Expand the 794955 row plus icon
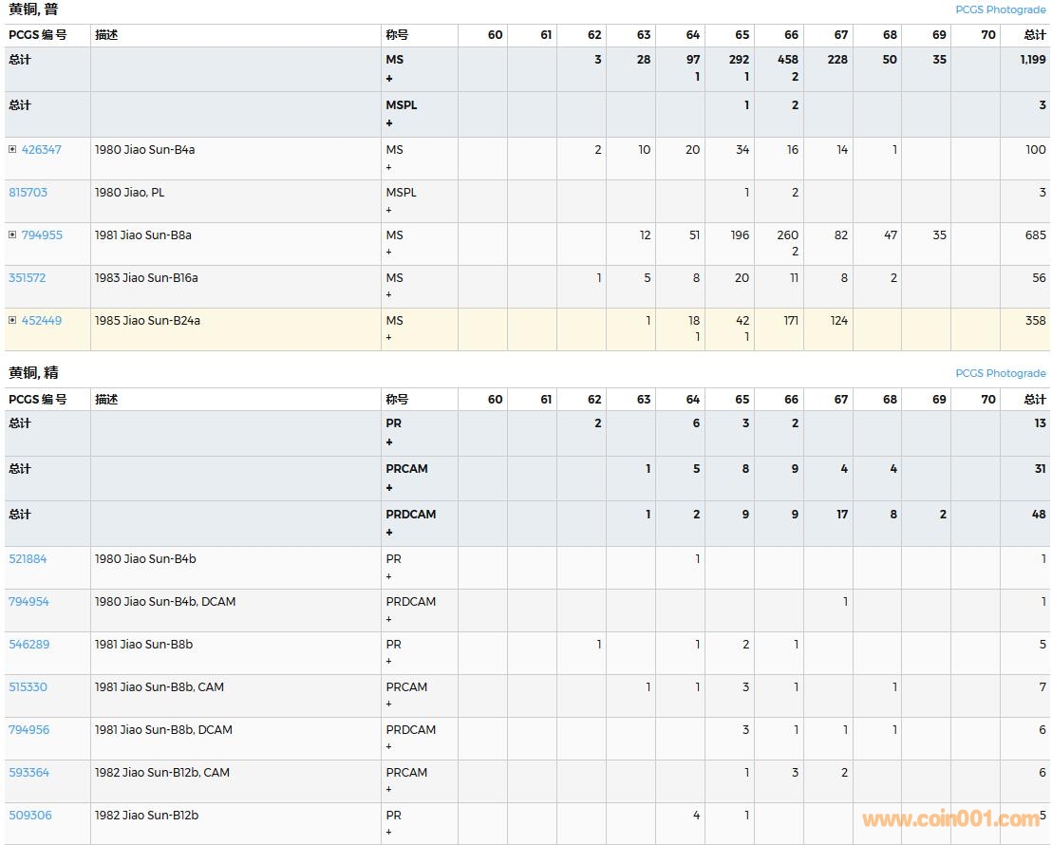 [x=12, y=235]
